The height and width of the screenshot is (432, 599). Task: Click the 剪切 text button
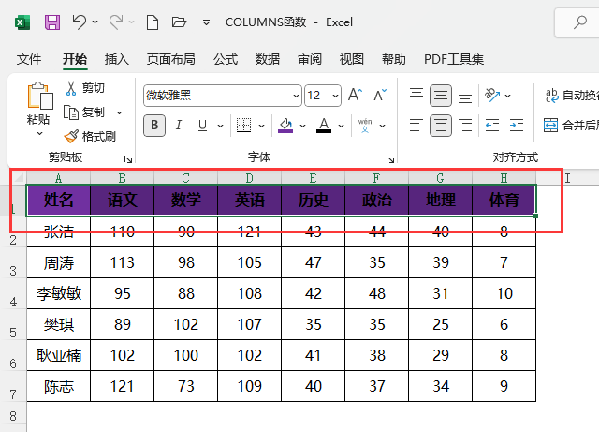click(x=94, y=88)
